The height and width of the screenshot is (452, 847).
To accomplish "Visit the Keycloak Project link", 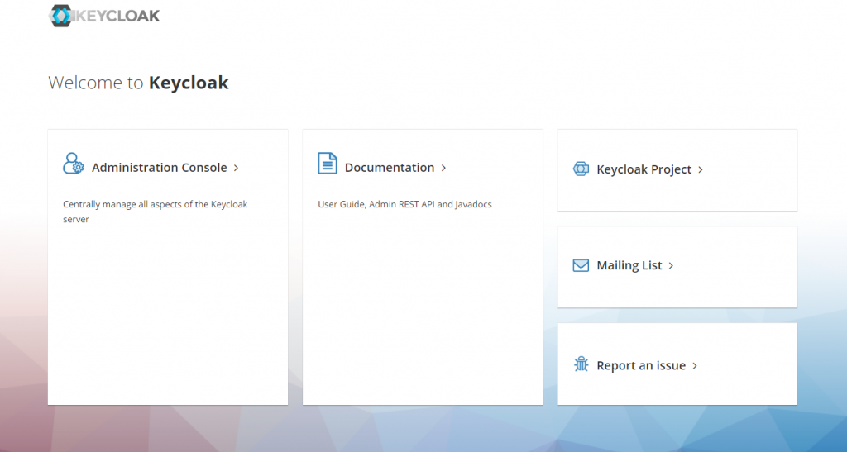I will click(644, 169).
